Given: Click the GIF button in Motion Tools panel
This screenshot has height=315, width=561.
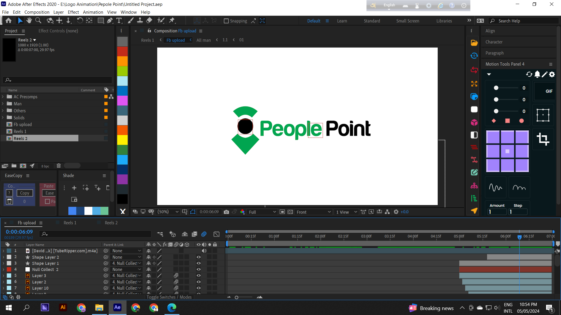Looking at the screenshot, I should (x=549, y=91).
